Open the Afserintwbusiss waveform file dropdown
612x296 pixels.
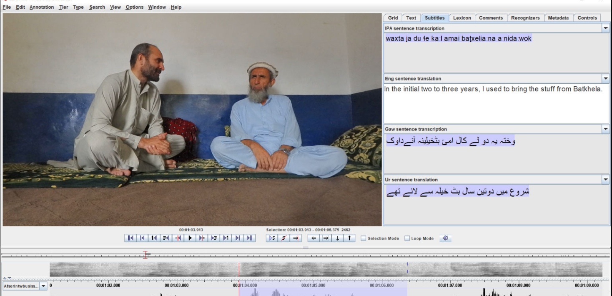[44, 286]
